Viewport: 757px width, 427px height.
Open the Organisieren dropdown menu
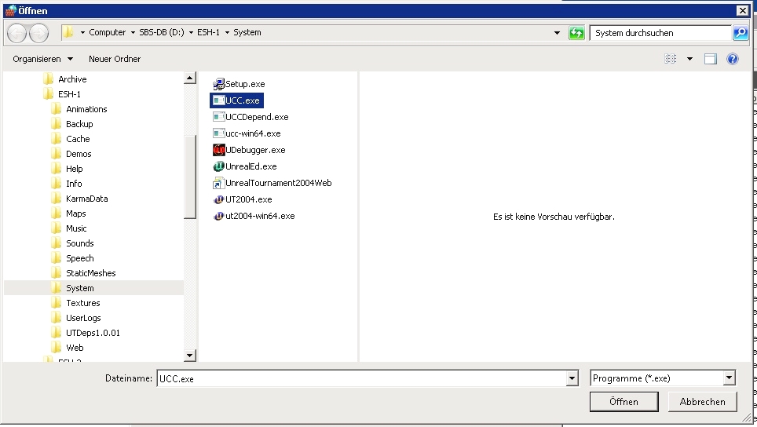42,59
